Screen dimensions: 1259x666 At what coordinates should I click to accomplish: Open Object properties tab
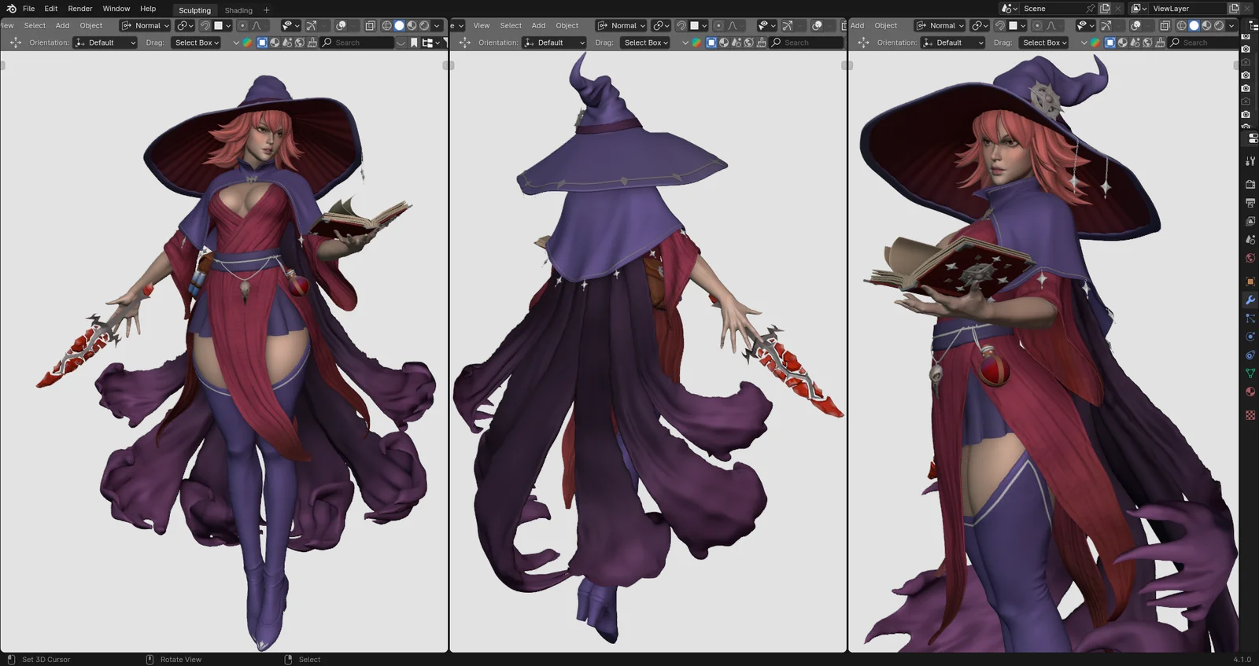pyautogui.click(x=1250, y=281)
